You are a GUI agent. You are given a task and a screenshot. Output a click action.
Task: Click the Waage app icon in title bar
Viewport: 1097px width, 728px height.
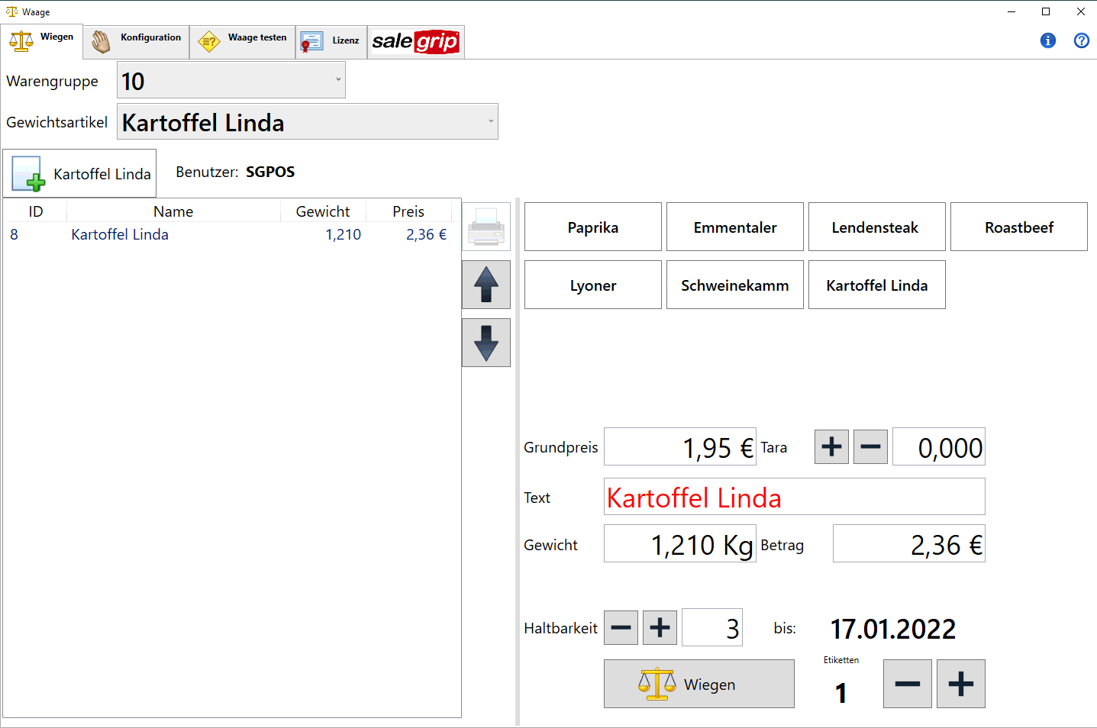11,11
